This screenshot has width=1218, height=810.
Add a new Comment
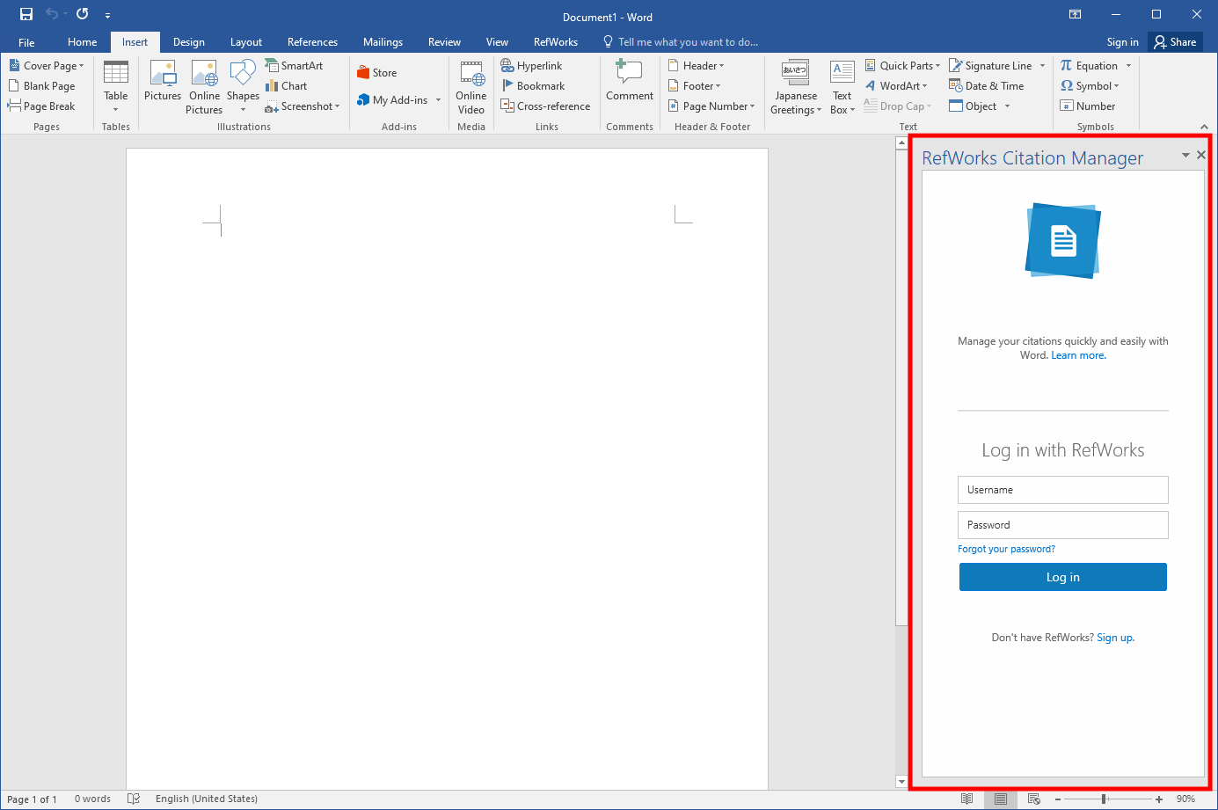(630, 82)
